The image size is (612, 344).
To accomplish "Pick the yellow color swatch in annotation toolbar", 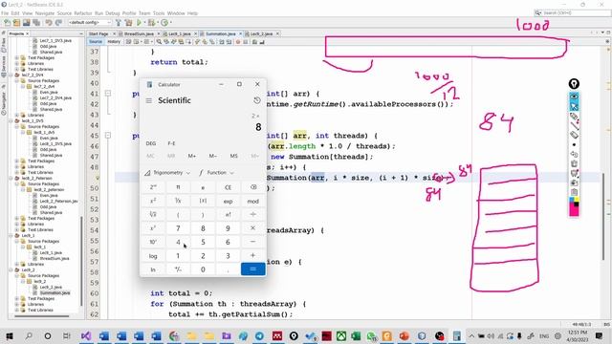I will 577,200.
